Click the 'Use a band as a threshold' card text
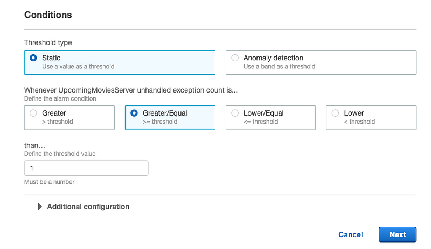This screenshot has width=431, height=249. click(x=279, y=67)
